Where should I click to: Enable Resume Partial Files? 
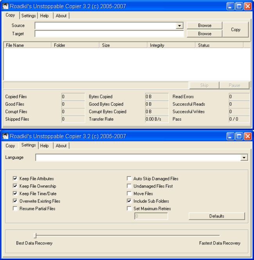tap(15, 208)
